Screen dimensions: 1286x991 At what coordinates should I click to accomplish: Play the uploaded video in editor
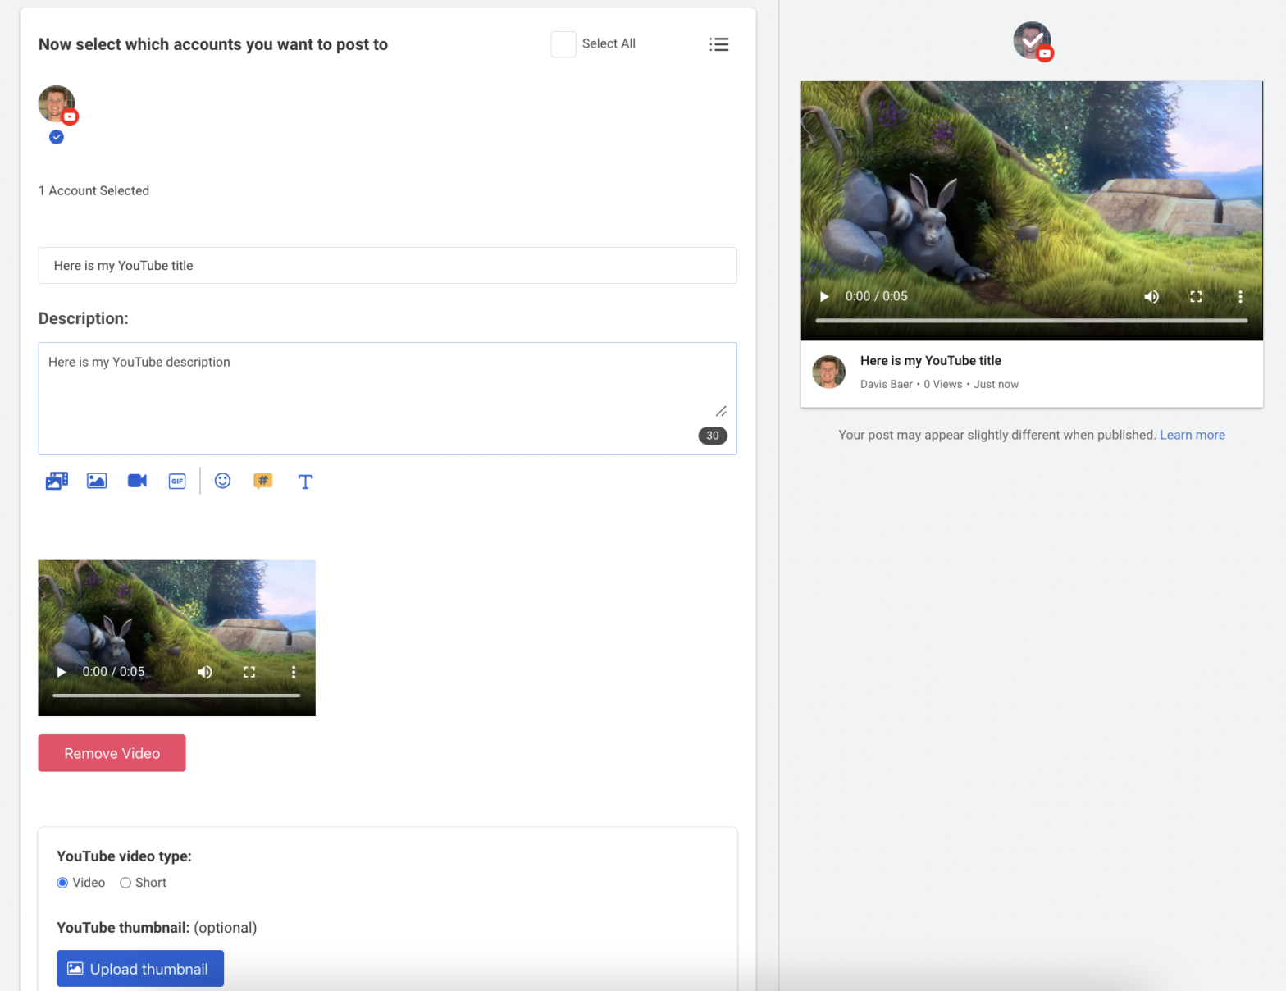[62, 672]
